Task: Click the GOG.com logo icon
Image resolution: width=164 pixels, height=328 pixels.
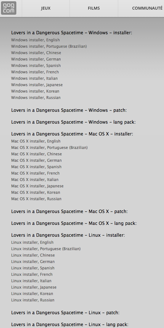Action: pyautogui.click(x=9, y=8)
